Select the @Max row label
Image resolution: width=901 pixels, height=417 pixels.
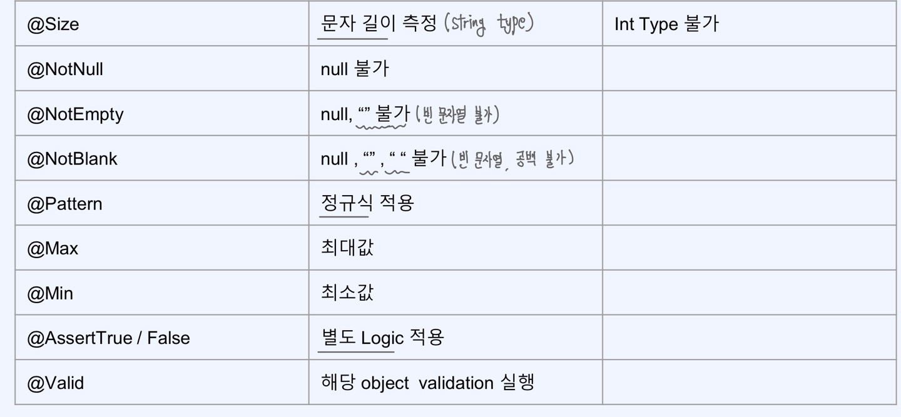(x=53, y=248)
